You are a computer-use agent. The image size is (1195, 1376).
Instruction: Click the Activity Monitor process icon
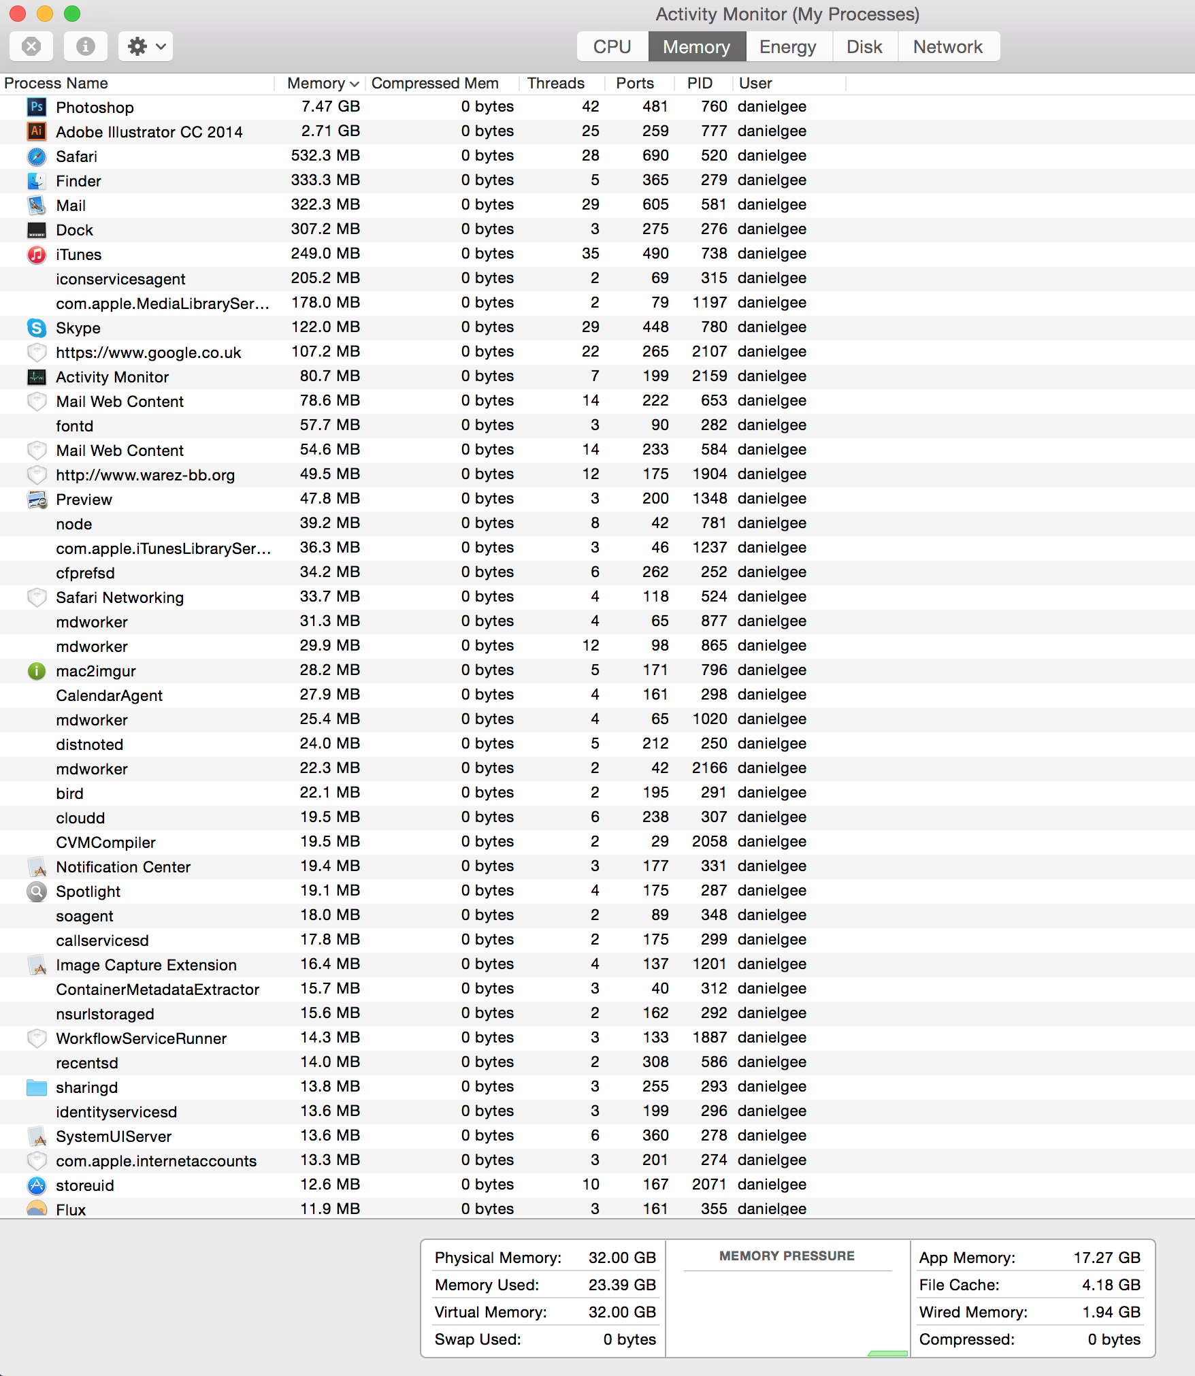[x=37, y=376]
